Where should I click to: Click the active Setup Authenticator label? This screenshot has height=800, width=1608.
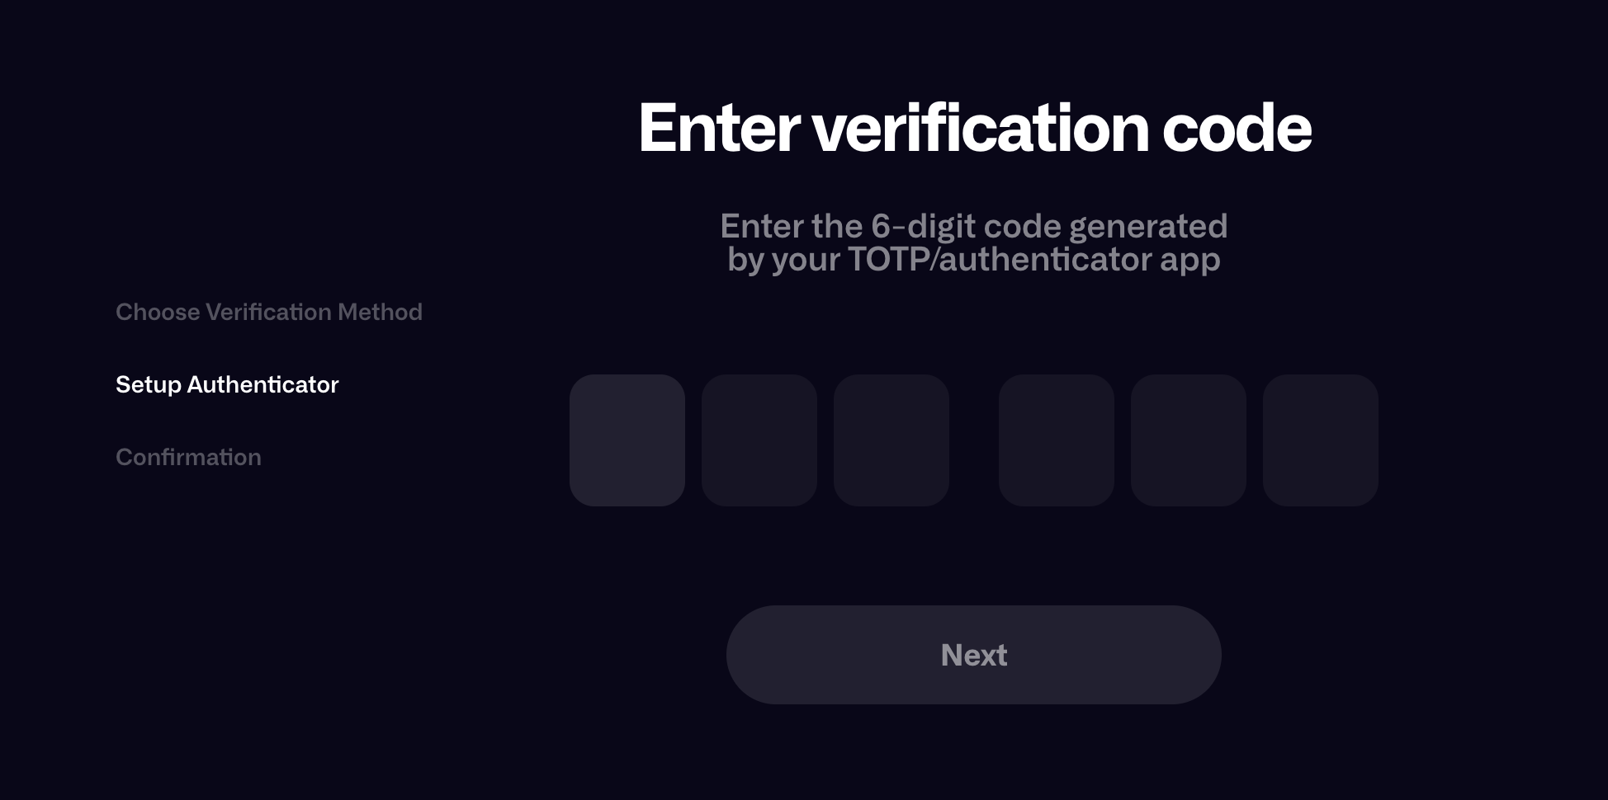[x=227, y=384]
